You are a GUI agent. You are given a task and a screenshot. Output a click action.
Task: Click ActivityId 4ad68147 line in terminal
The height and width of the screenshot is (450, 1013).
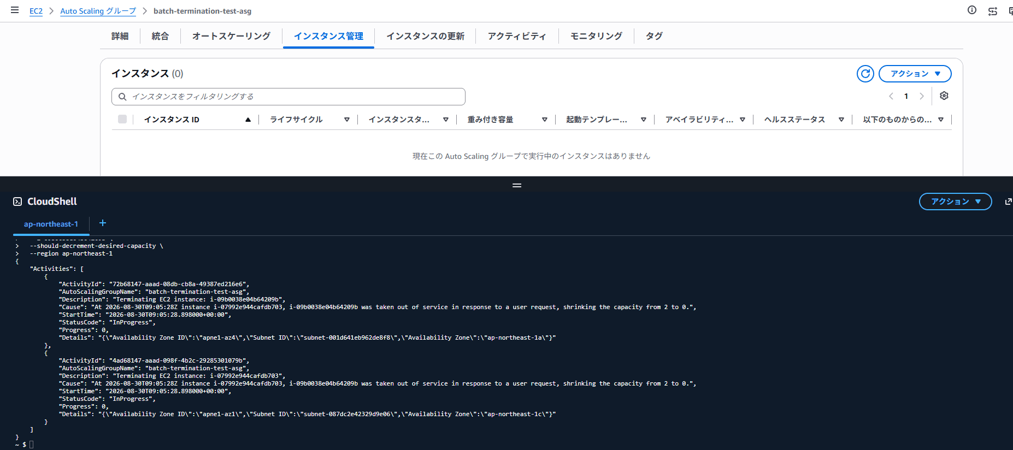tap(154, 360)
